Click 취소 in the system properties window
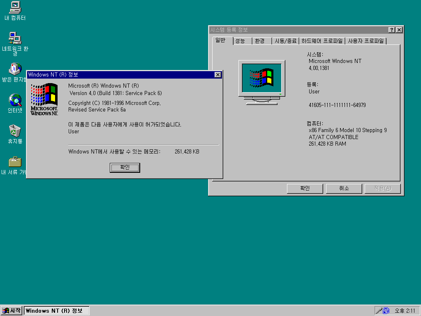 pos(344,188)
